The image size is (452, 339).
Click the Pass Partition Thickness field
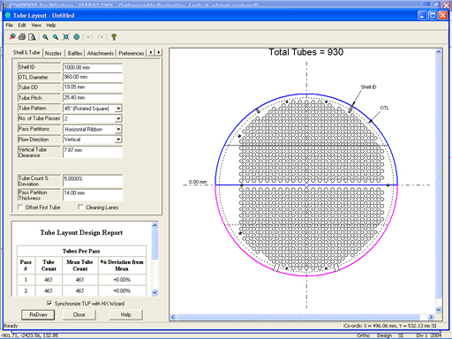point(93,195)
